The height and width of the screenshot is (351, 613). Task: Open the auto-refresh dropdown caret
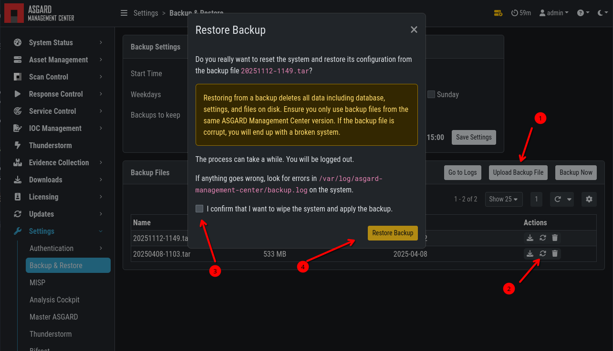tap(570, 199)
